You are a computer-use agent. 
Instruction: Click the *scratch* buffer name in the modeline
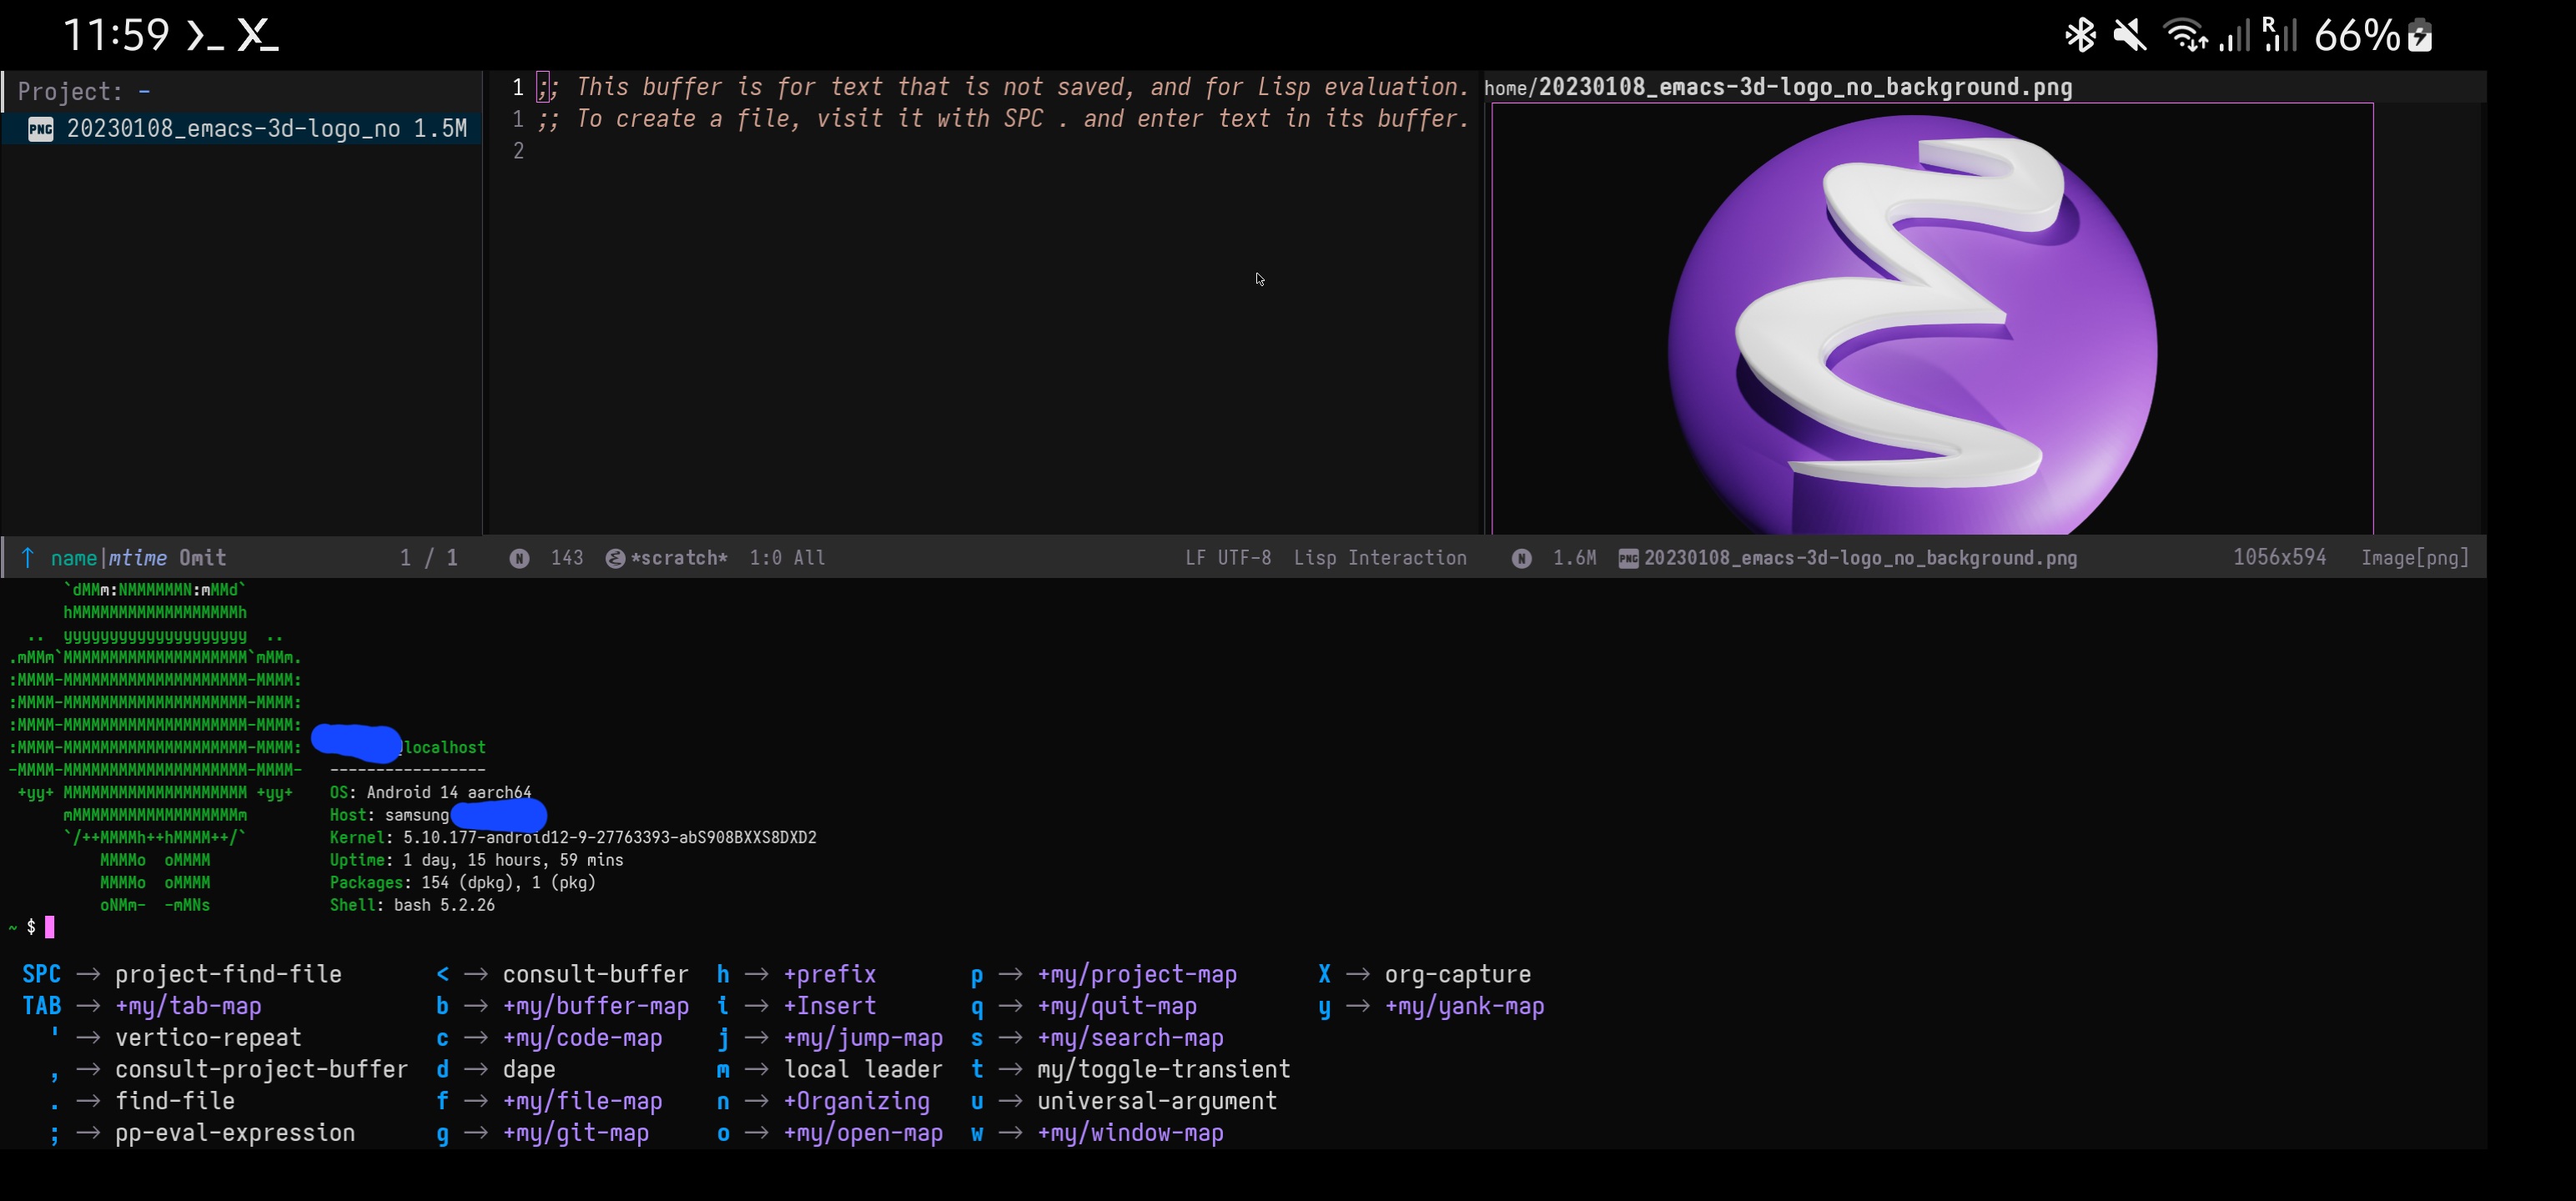pos(679,558)
